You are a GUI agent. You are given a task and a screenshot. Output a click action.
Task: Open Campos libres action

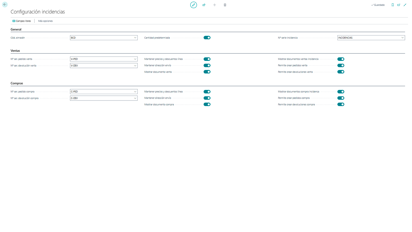[22, 21]
